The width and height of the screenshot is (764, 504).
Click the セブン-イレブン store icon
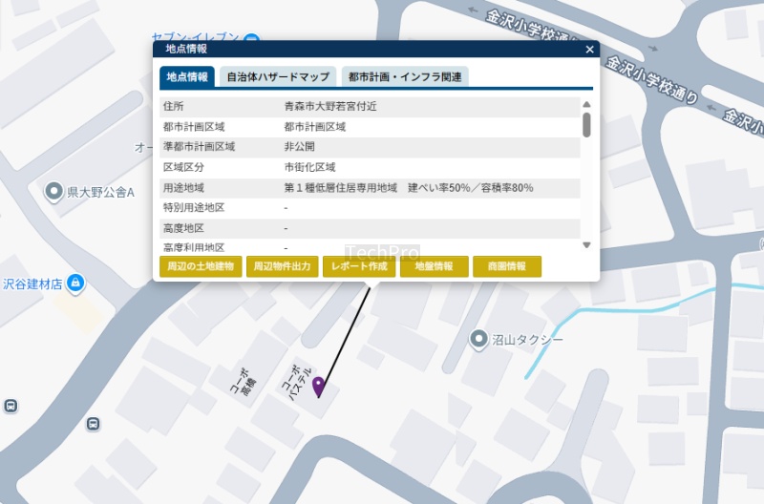(x=251, y=40)
